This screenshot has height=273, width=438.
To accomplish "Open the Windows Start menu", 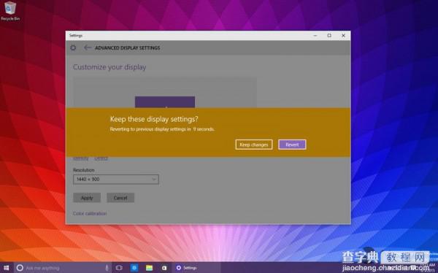I will point(6,268).
